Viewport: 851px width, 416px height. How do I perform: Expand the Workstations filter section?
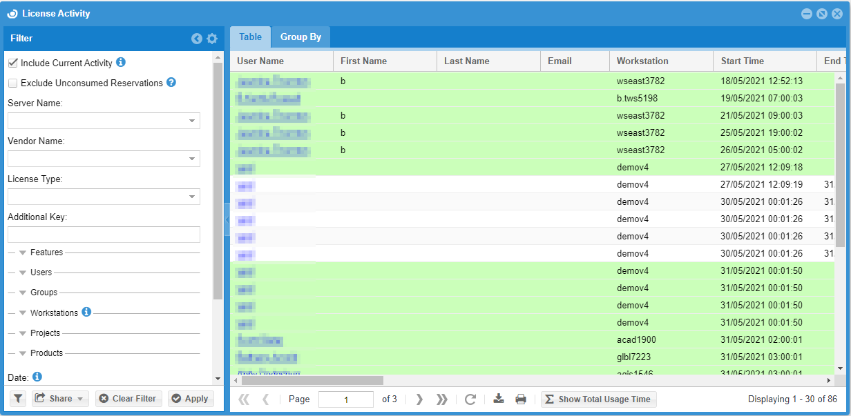pyautogui.click(x=23, y=313)
